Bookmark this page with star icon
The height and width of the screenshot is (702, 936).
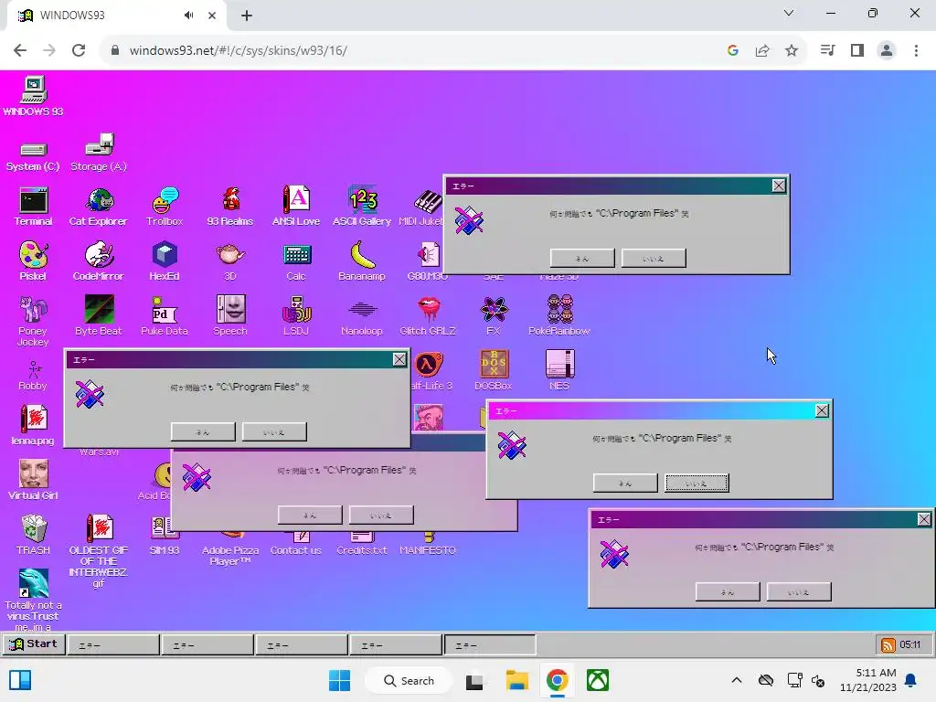coord(792,50)
